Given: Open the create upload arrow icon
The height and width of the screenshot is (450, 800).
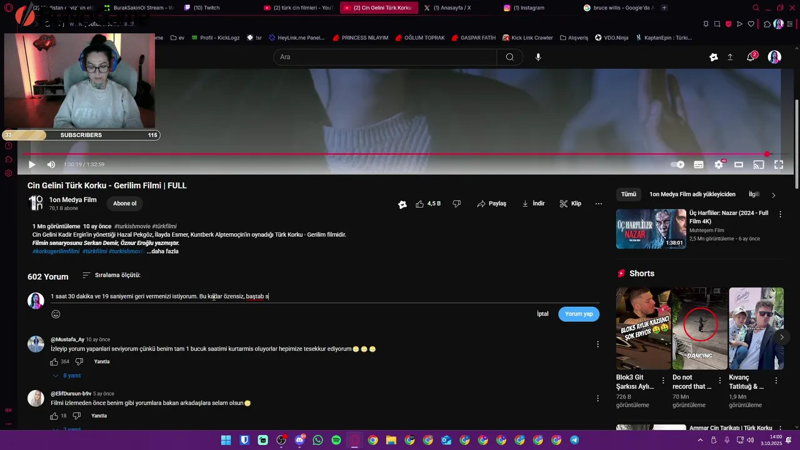Looking at the screenshot, I should [x=730, y=57].
